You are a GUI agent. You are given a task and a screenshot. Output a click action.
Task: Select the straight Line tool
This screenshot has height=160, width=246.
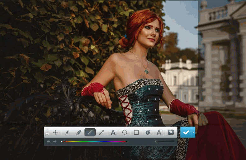coord(90,132)
